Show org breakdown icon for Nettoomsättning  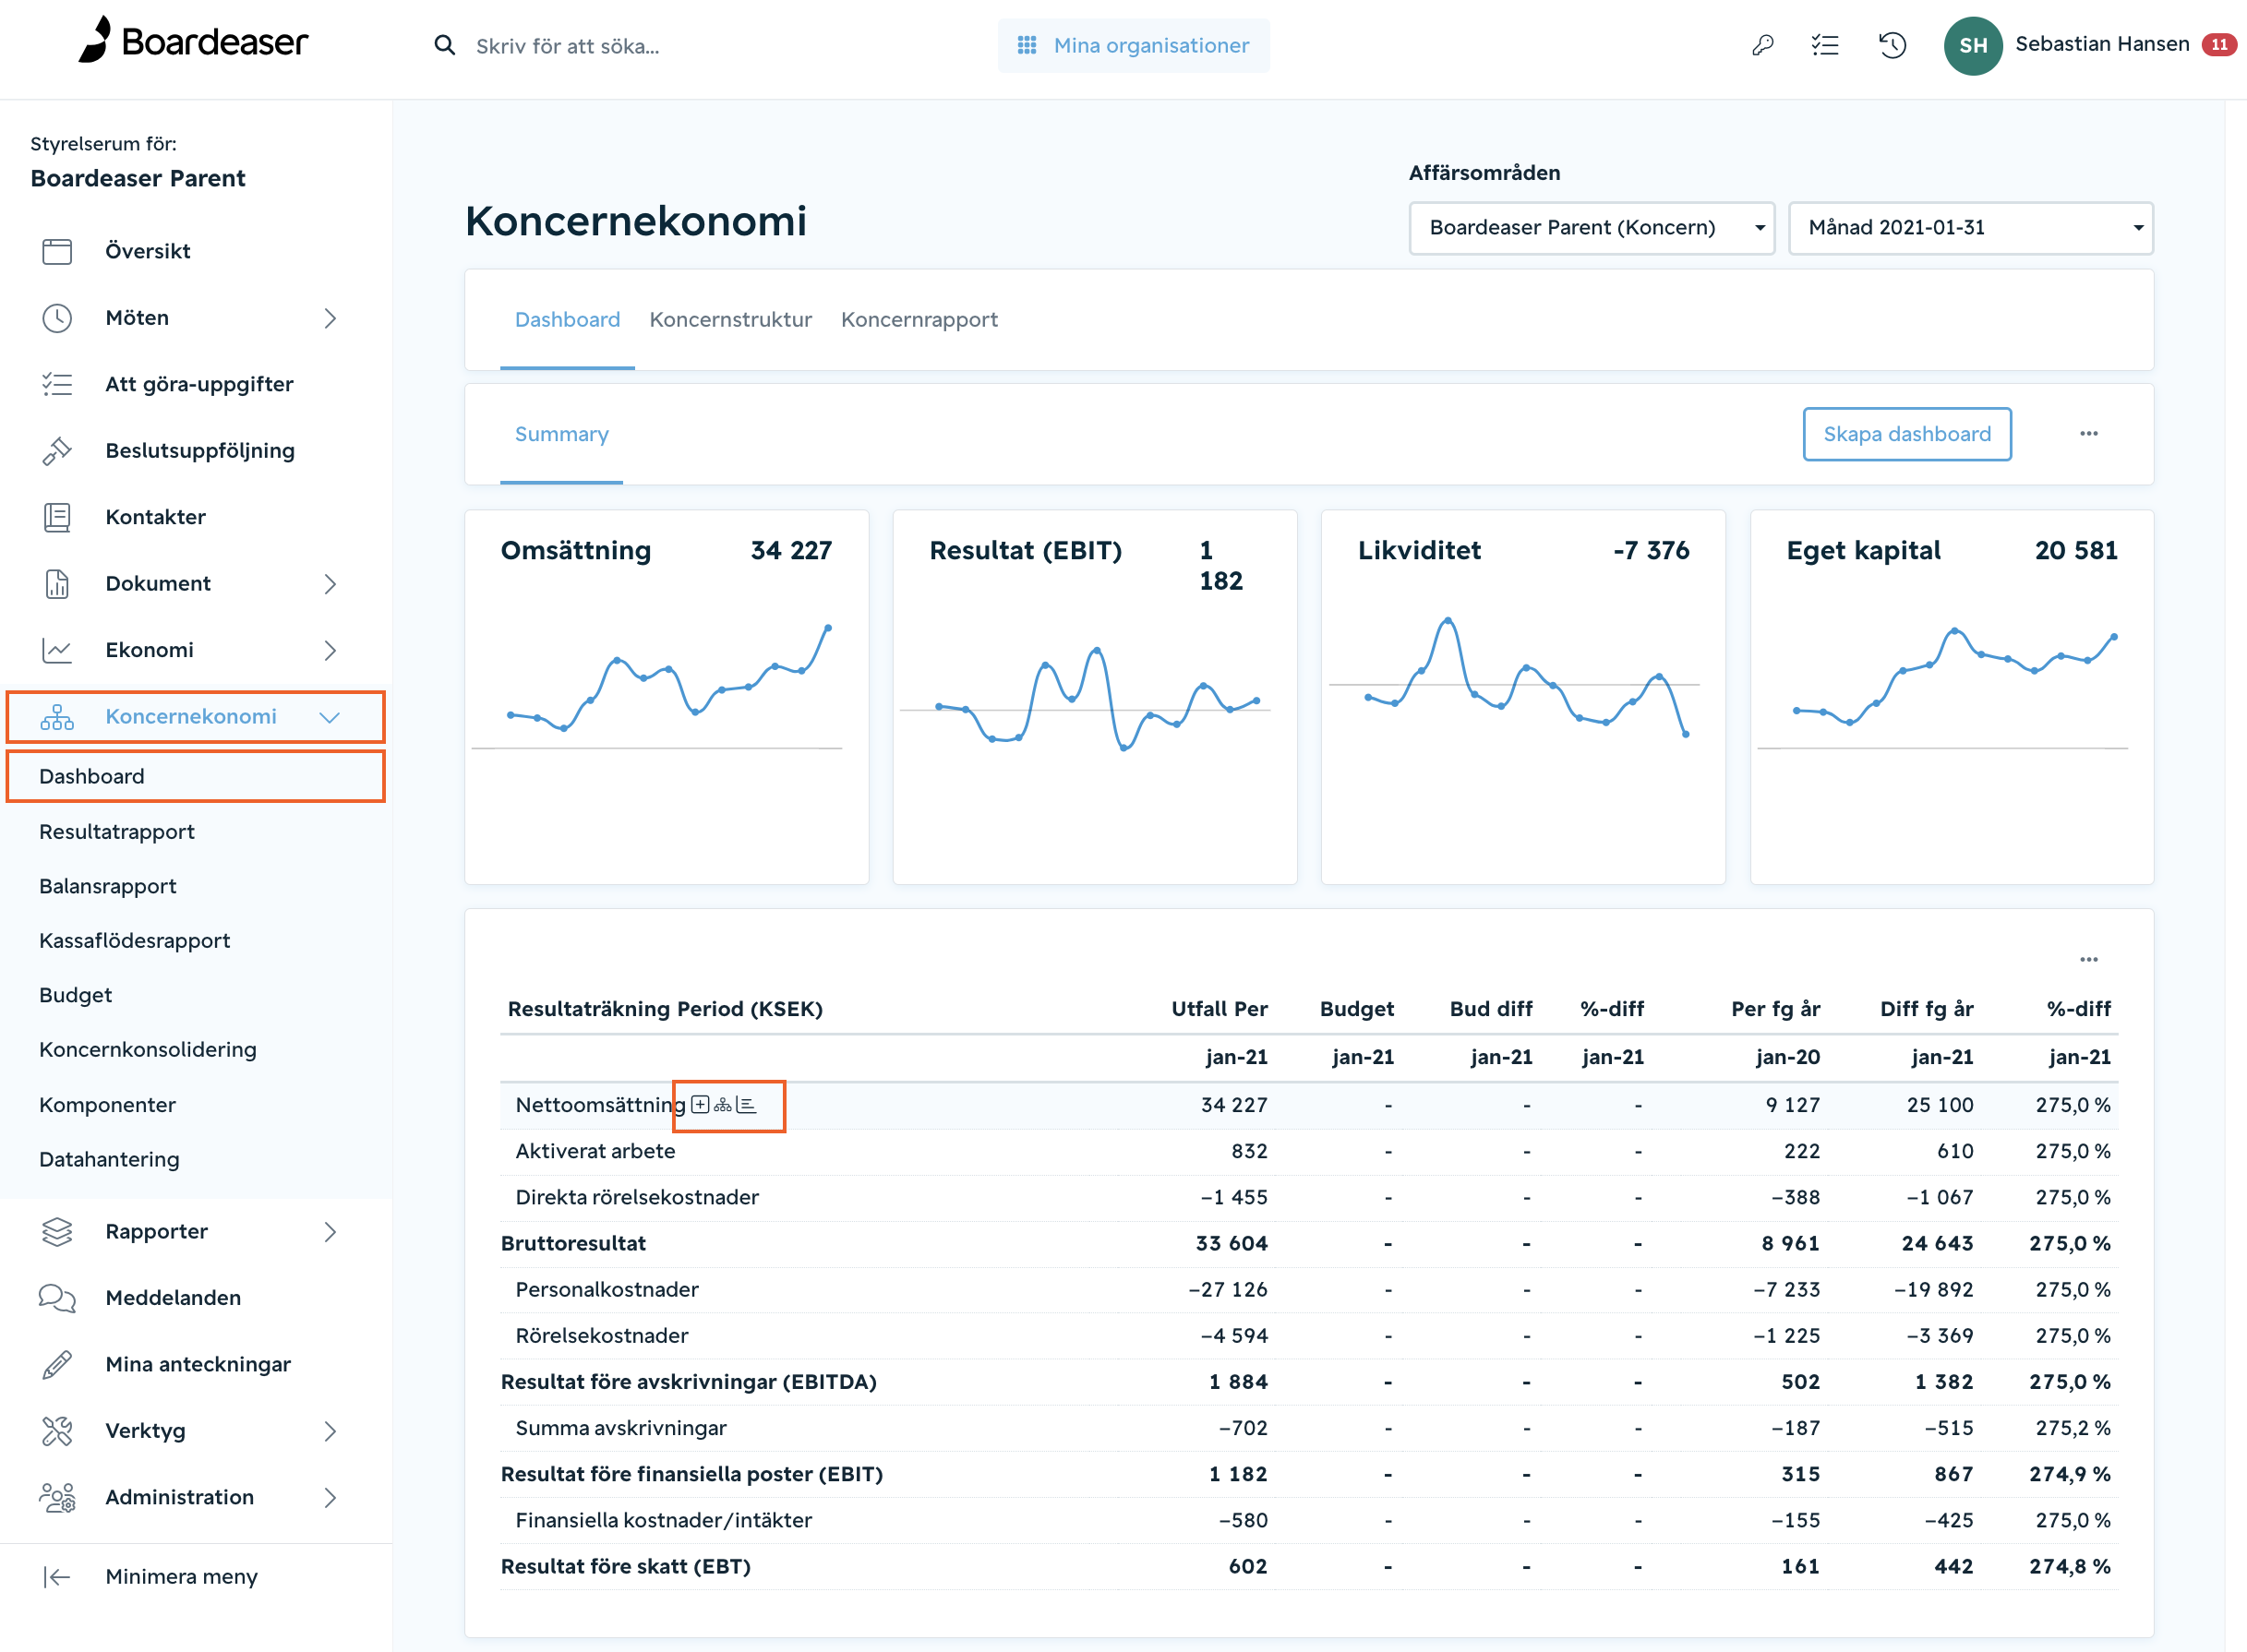point(722,1105)
